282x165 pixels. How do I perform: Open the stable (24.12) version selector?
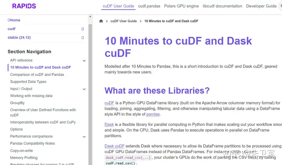46,38
